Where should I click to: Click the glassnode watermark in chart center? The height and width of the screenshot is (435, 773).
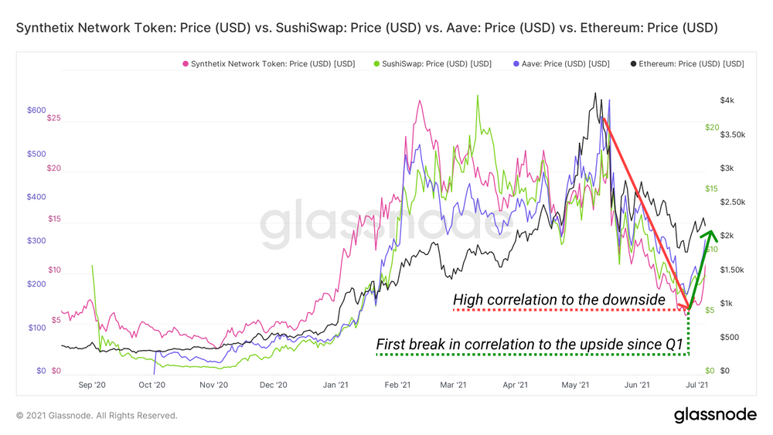(375, 222)
